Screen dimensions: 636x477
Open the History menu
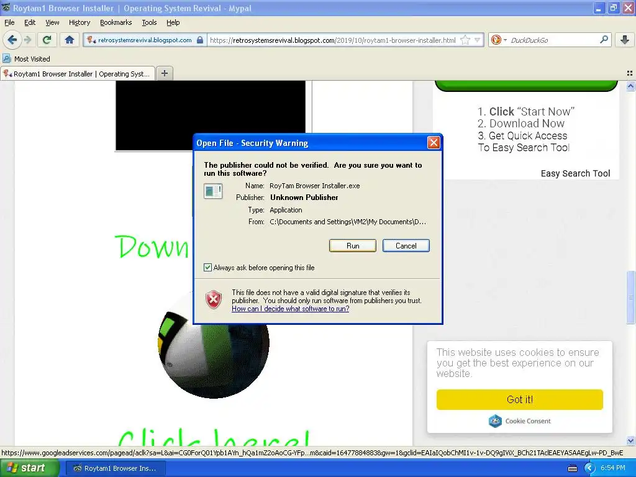click(79, 22)
